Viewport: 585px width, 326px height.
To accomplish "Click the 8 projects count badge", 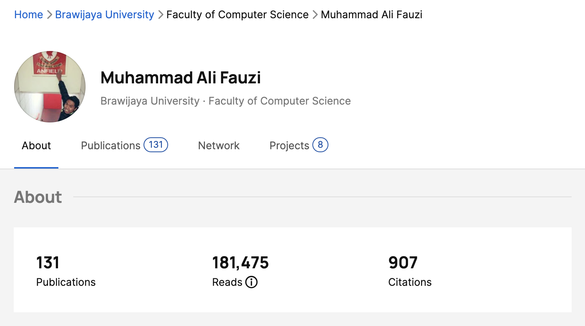I will (320, 145).
